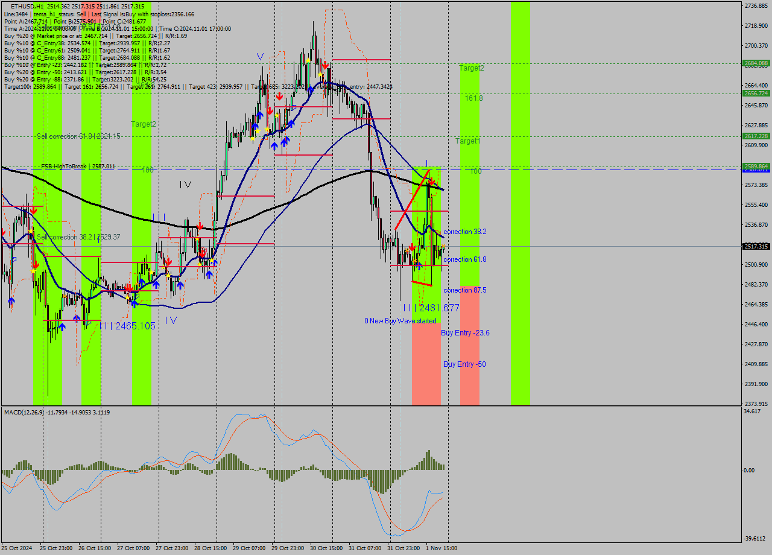Click the green 2684.088 price tag

(756, 63)
